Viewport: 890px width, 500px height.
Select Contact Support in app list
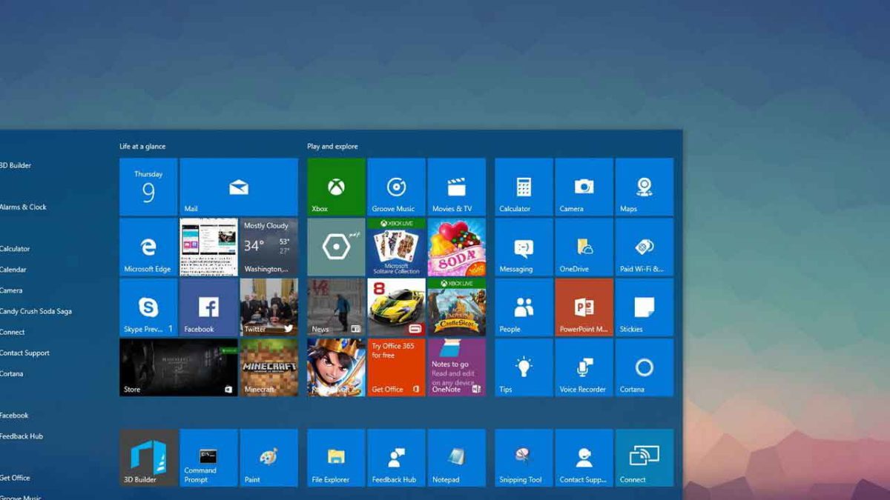[24, 353]
